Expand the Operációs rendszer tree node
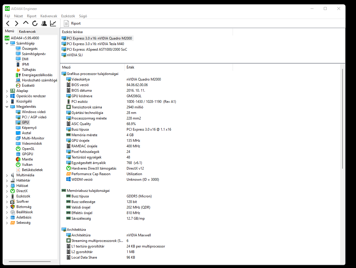 pos(7,96)
